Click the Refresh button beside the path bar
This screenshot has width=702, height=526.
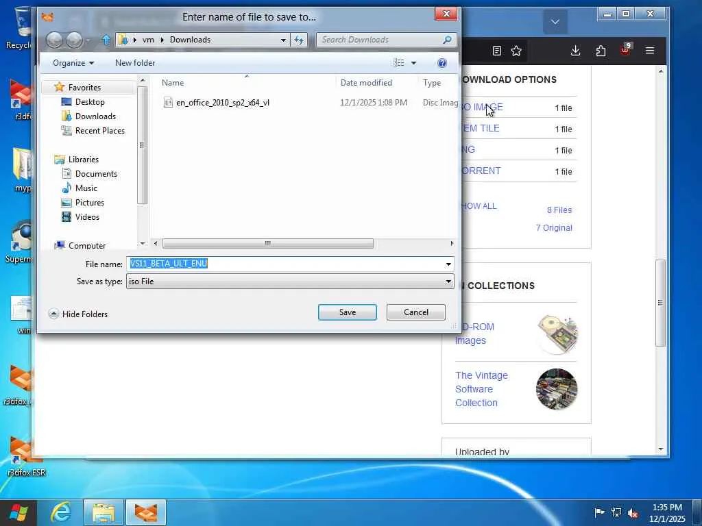click(299, 40)
